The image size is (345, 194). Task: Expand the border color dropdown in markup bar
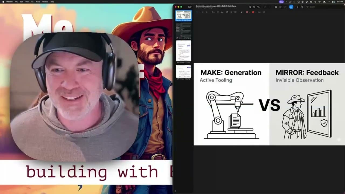[248, 12]
